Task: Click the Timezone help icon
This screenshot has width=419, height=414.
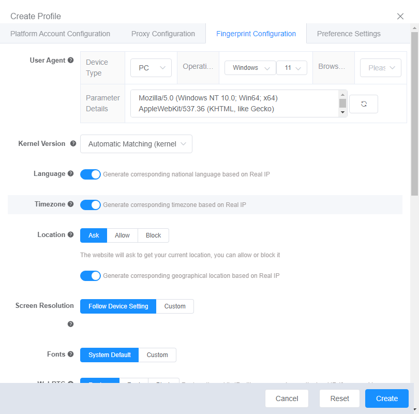Action: tap(71, 204)
